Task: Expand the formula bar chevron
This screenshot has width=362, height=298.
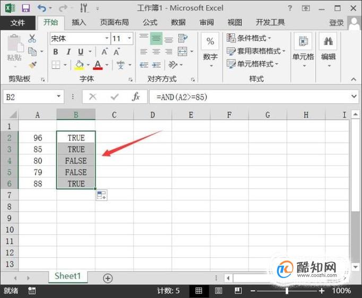Action: 354,96
